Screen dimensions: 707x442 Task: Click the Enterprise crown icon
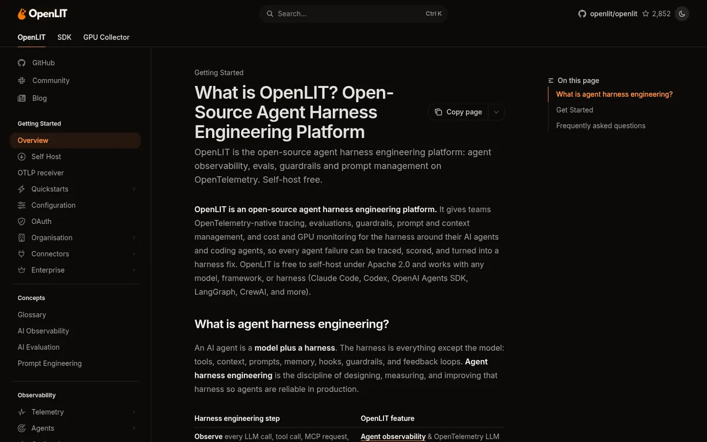22,270
